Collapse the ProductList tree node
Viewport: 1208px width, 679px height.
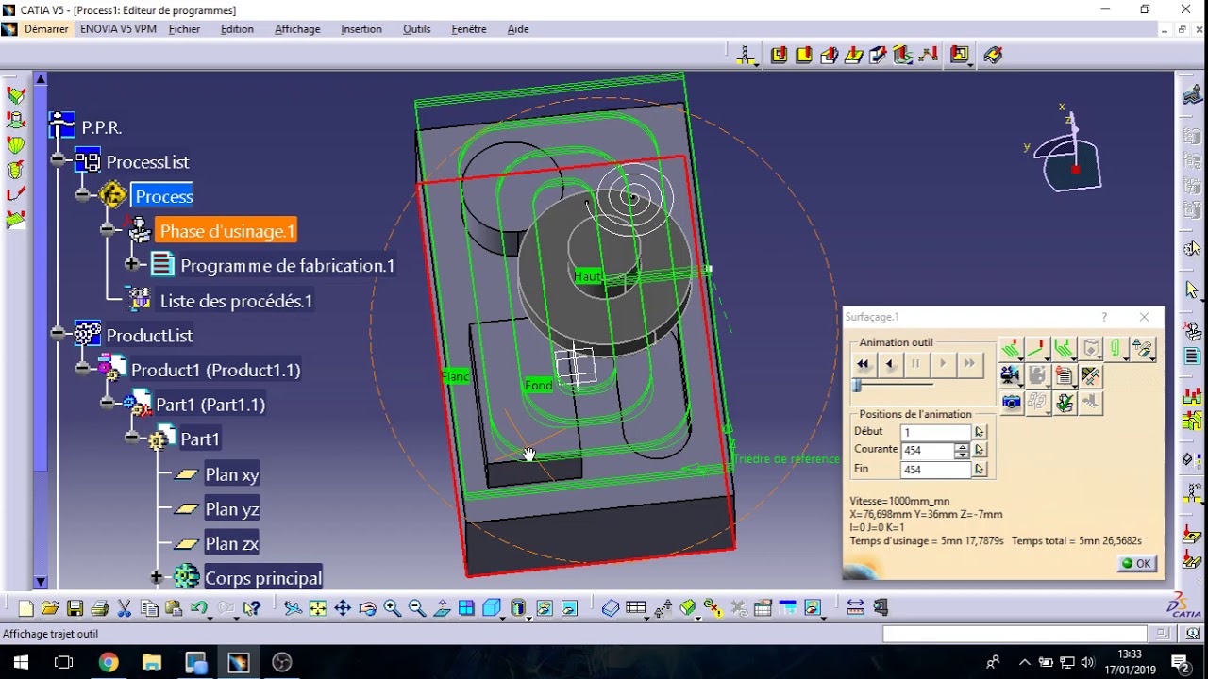(59, 333)
